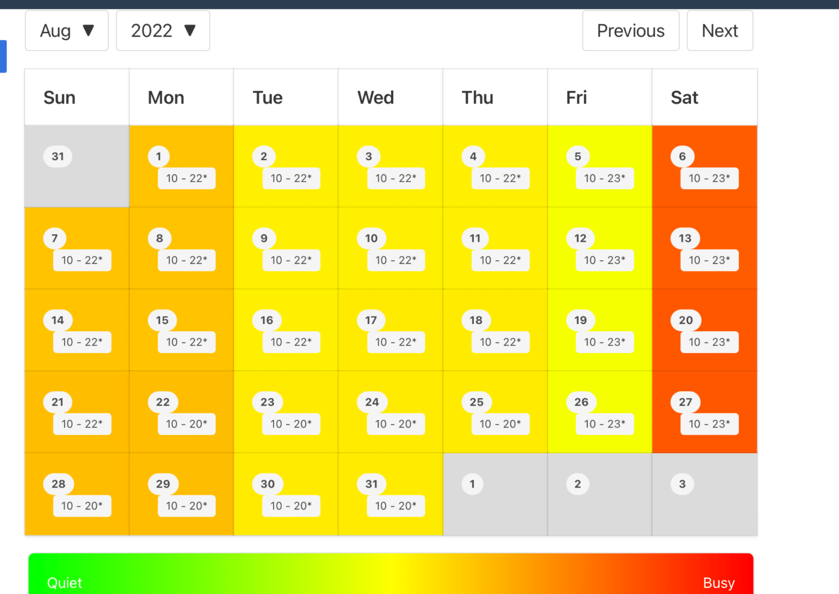Click the day 26 date badge
This screenshot has width=839, height=594.
[x=581, y=402]
